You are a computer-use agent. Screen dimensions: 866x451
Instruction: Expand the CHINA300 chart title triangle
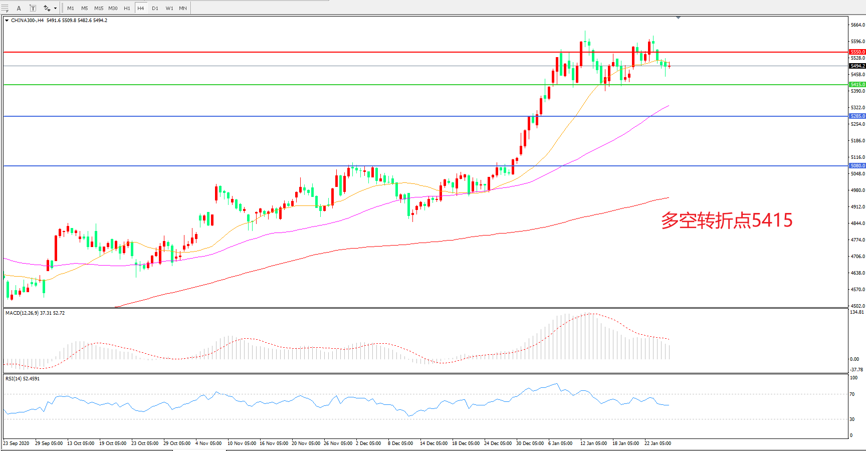click(7, 21)
